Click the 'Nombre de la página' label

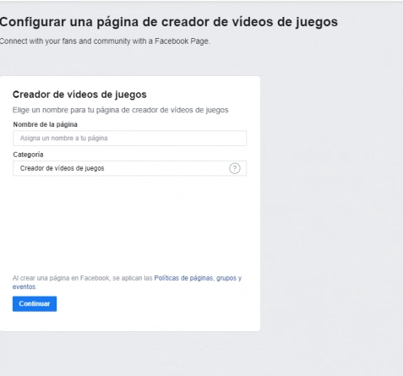click(x=46, y=124)
